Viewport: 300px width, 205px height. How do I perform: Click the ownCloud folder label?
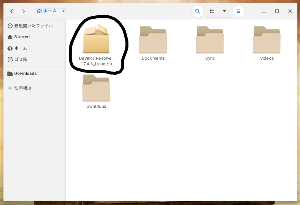96,106
